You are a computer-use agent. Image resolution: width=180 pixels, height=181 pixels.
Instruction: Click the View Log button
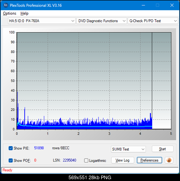[x=123, y=160]
